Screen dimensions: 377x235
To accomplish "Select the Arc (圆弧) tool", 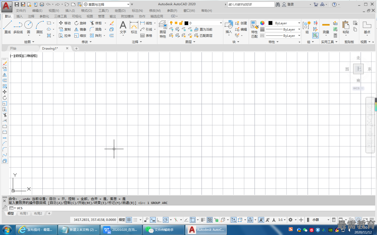I will [40, 27].
